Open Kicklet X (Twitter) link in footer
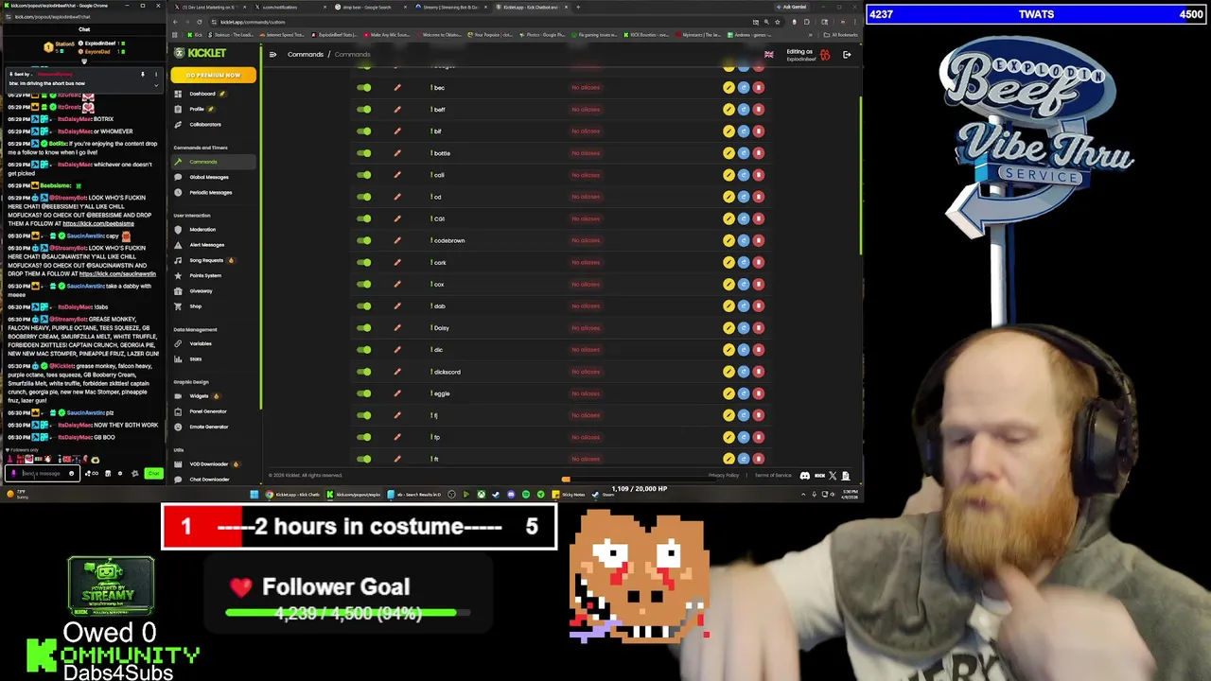The width and height of the screenshot is (1211, 681). [833, 476]
